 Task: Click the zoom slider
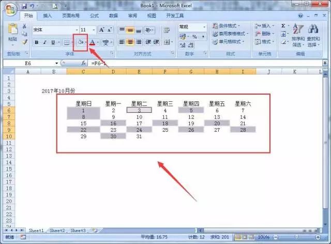coord(296,237)
